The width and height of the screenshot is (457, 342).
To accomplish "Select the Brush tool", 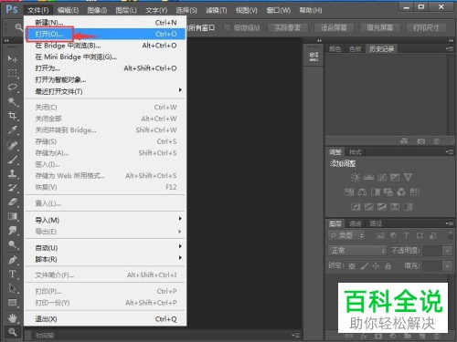I will point(13,160).
